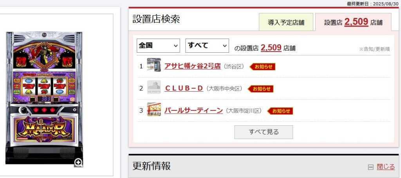Click the magnifier zoom icon on slot machine image

[78, 162]
